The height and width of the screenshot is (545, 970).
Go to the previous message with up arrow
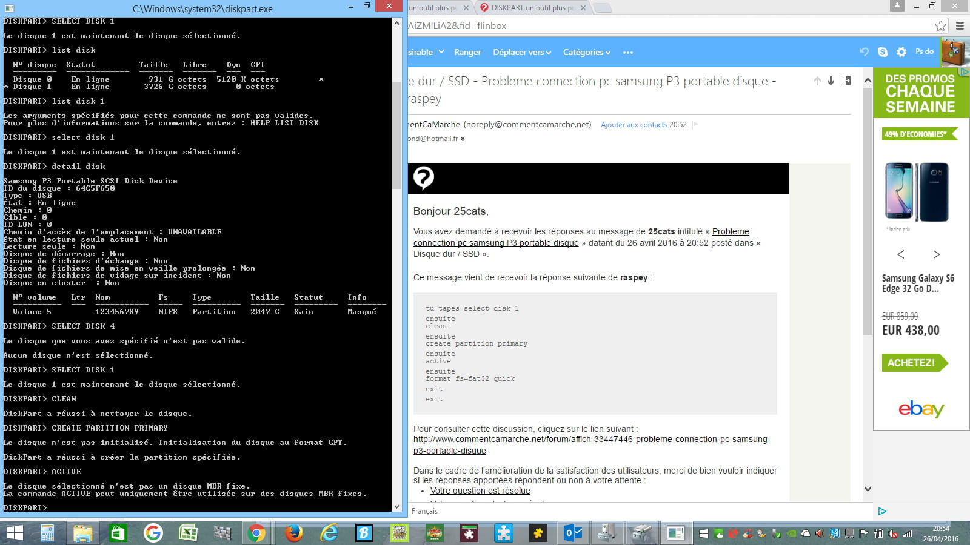pyautogui.click(x=817, y=81)
